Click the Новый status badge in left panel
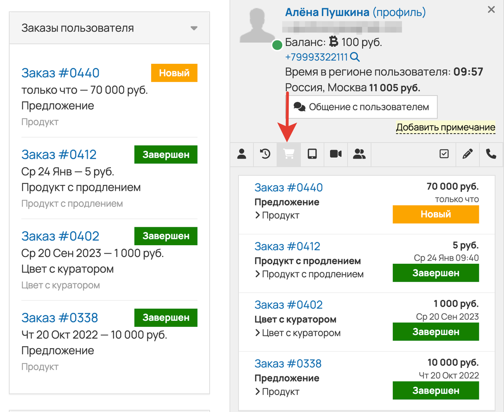 tap(174, 73)
